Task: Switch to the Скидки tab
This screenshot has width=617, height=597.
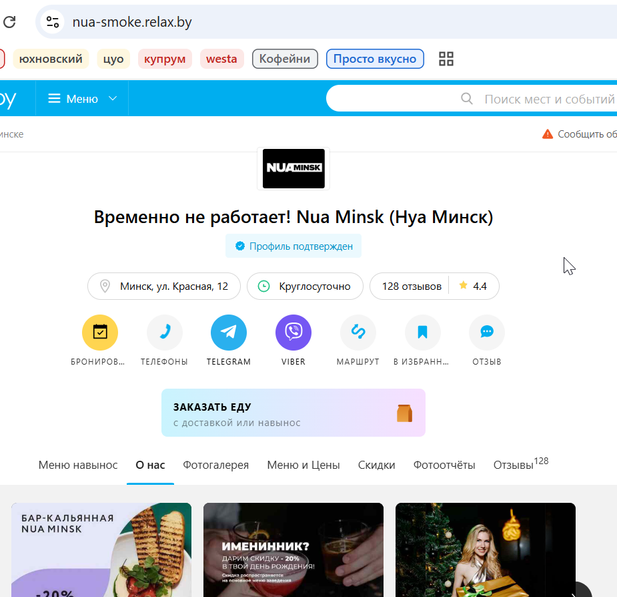Action: [377, 465]
